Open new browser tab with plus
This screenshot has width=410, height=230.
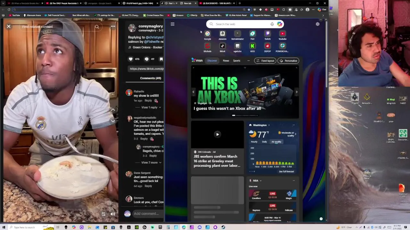click(x=240, y=3)
